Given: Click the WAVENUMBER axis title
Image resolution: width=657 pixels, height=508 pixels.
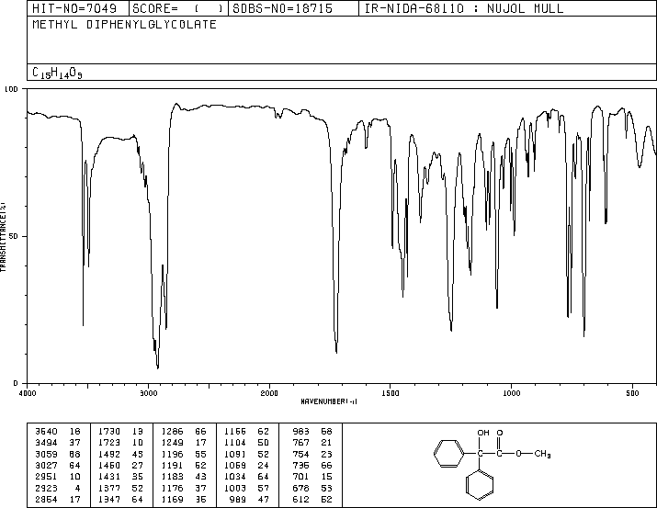Looking at the screenshot, I should pos(329,401).
